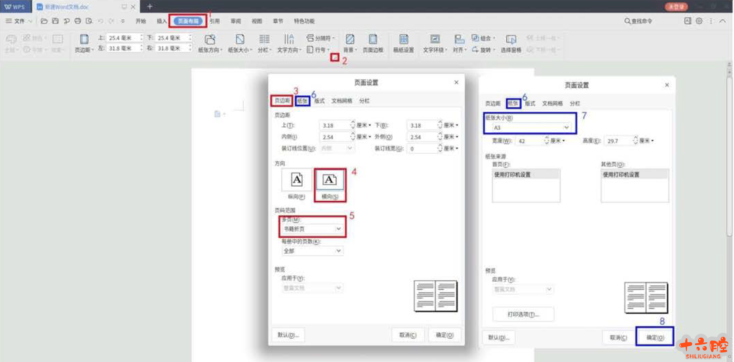Image resolution: width=734 pixels, height=362 pixels.
Task: Click the 打印选项 print options button
Action: pyautogui.click(x=523, y=314)
